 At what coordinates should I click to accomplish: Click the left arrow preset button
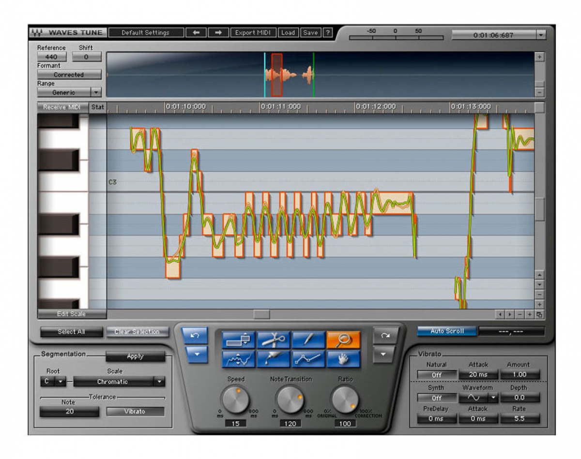(x=196, y=33)
